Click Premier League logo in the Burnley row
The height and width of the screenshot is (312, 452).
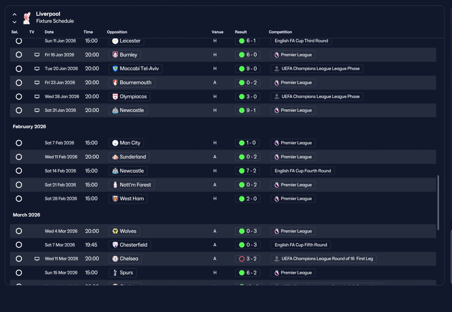click(276, 55)
